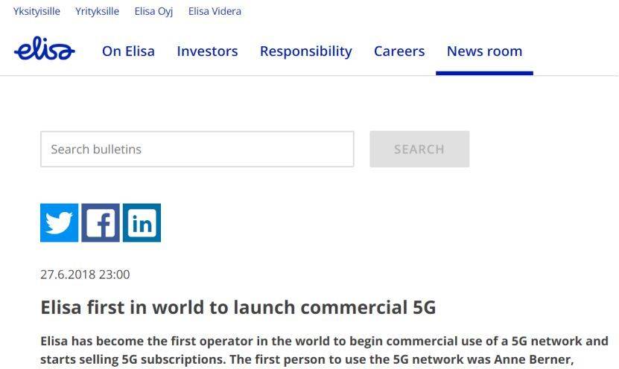Open the On Elisa menu item
The height and width of the screenshot is (369, 619).
pyautogui.click(x=128, y=51)
